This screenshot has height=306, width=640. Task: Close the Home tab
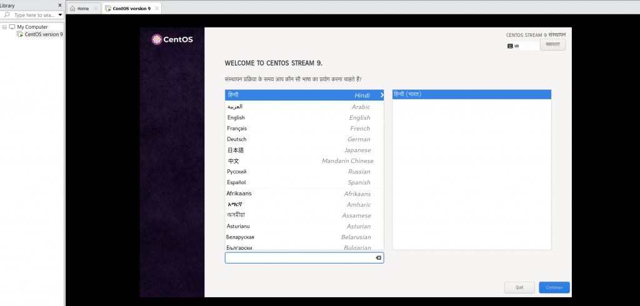(x=96, y=8)
